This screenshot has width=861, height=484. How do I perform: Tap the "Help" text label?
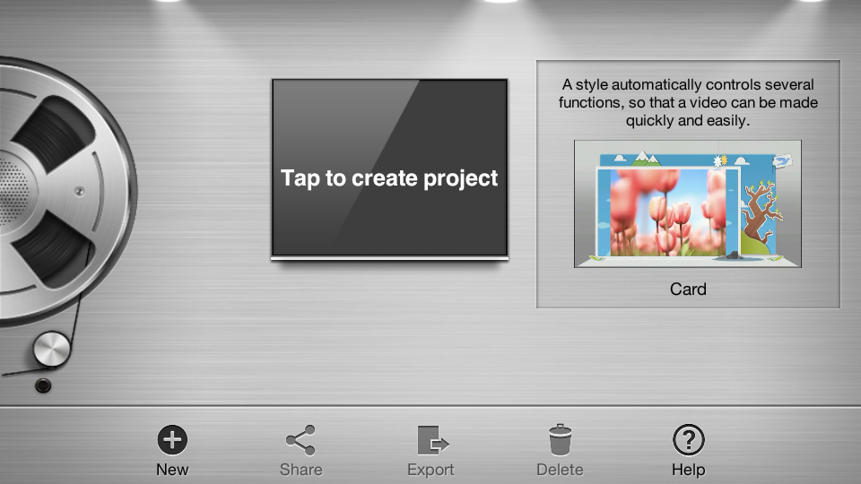pos(688,470)
